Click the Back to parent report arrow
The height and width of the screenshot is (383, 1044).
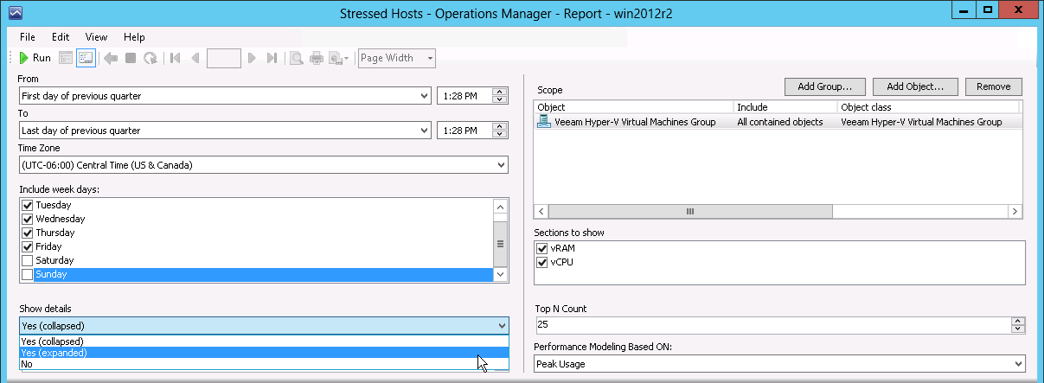click(x=111, y=58)
